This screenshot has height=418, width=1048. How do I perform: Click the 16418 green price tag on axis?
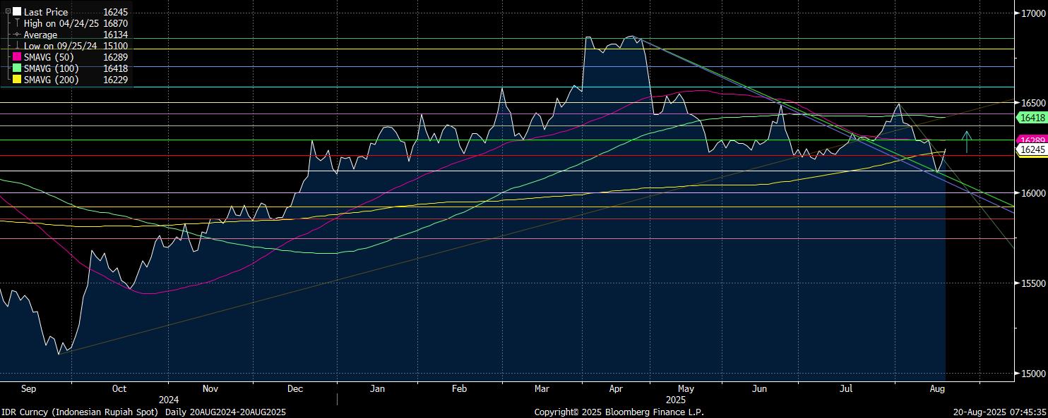[x=1032, y=118]
